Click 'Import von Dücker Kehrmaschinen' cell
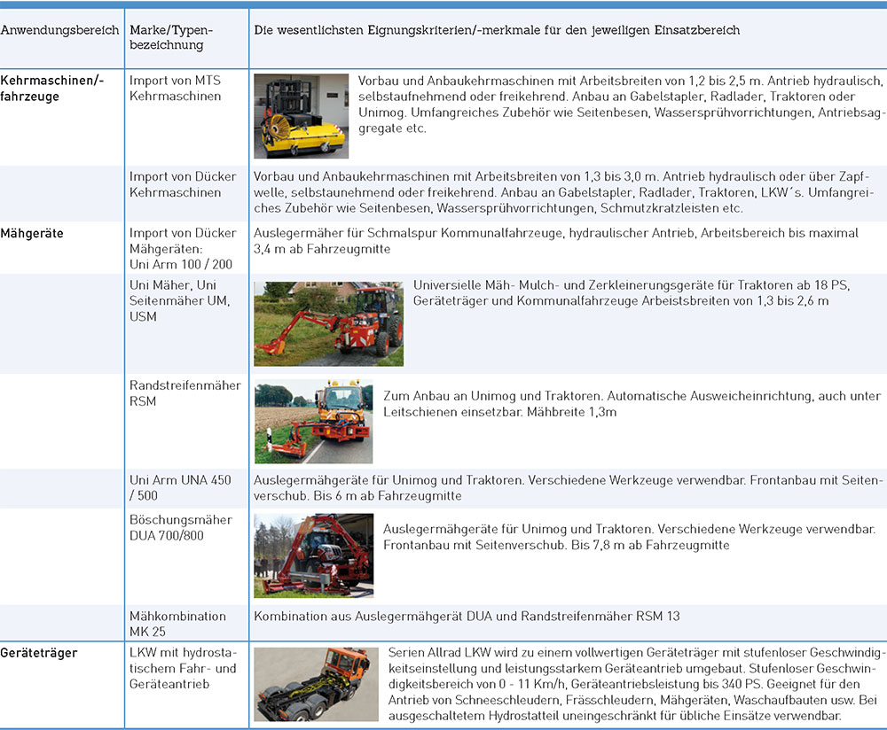The height and width of the screenshot is (730, 887). coord(183,184)
